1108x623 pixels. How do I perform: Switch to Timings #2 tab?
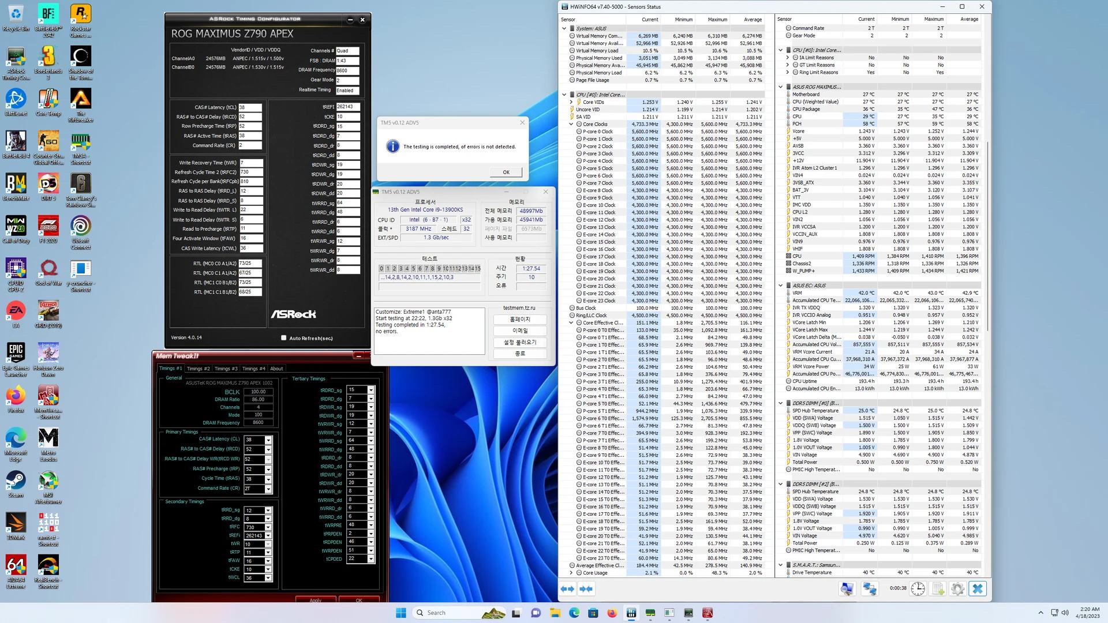click(198, 369)
